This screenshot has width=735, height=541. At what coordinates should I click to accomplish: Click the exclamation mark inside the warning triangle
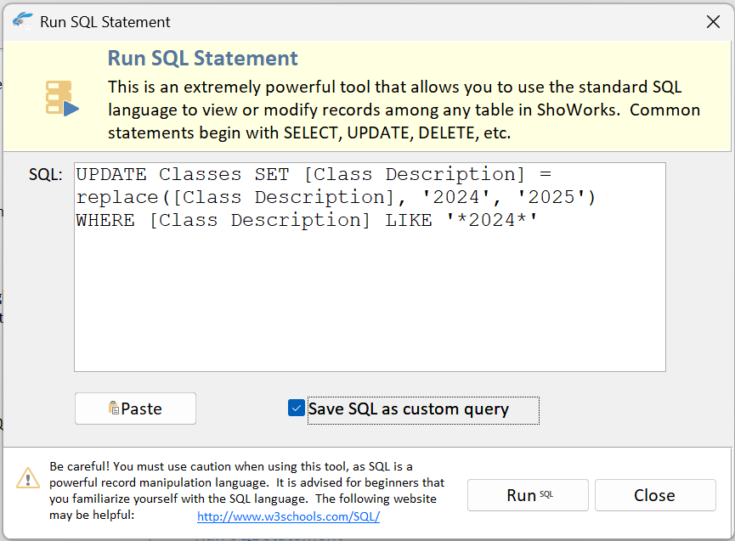tap(28, 480)
